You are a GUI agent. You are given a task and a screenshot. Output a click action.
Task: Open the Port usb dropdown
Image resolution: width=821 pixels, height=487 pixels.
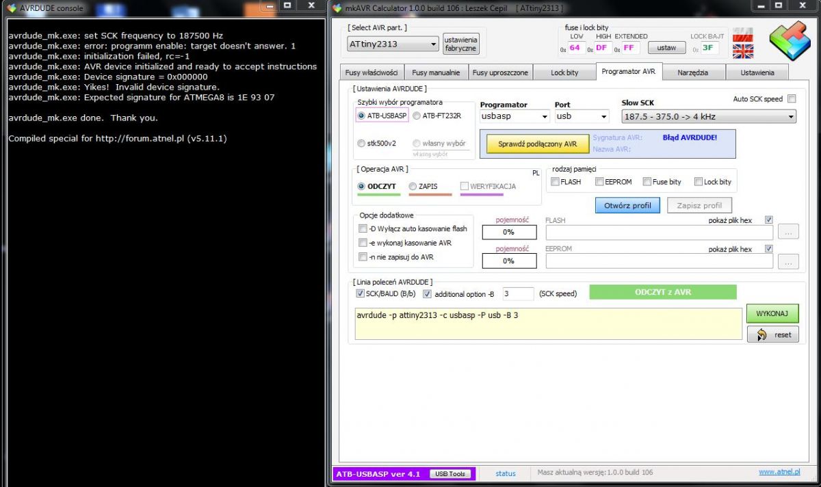pyautogui.click(x=581, y=116)
